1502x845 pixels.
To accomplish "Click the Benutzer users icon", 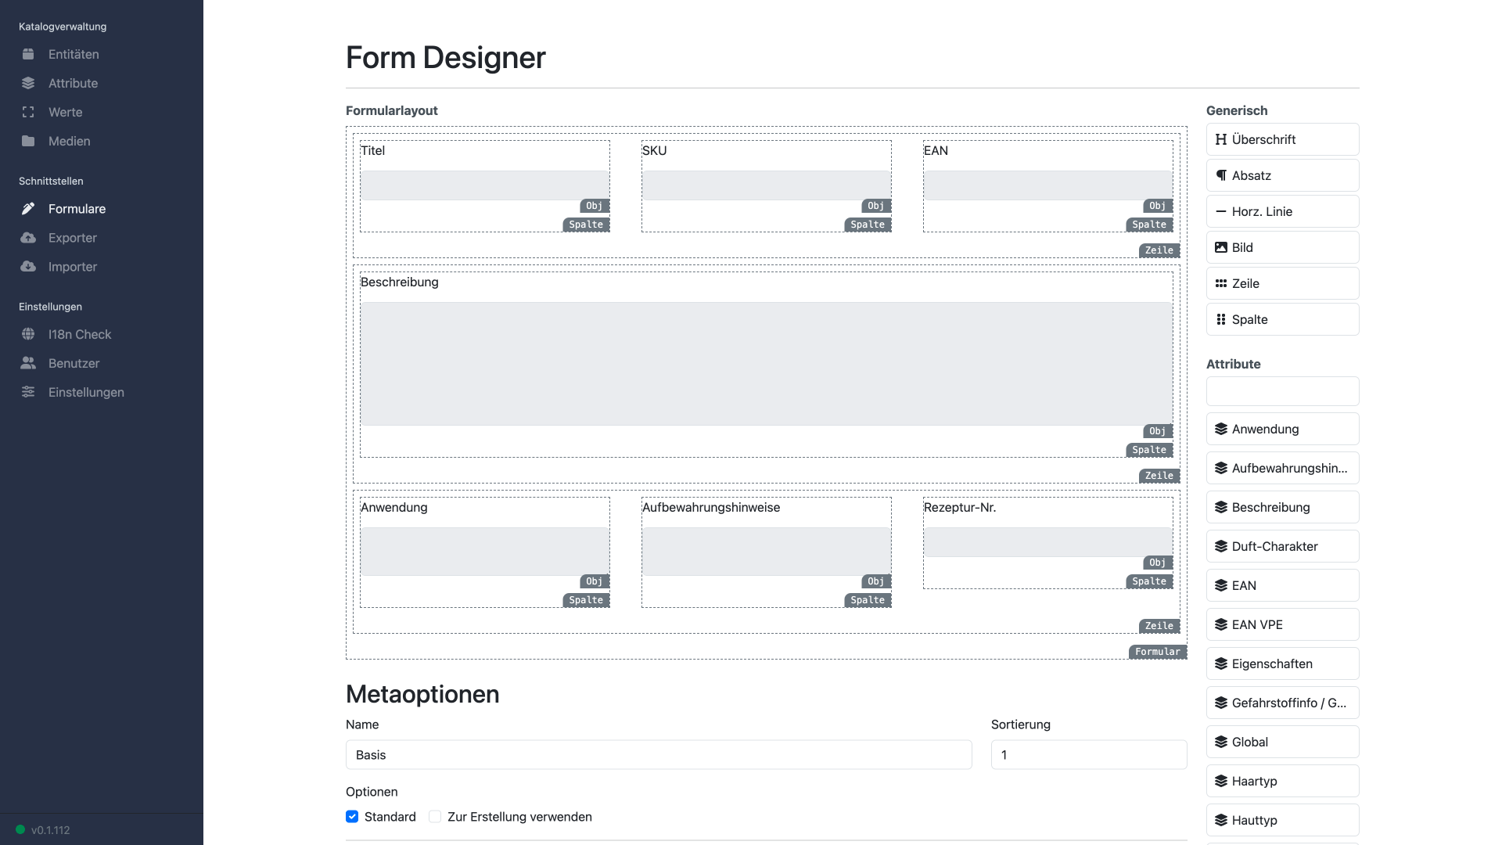I will pos(28,363).
